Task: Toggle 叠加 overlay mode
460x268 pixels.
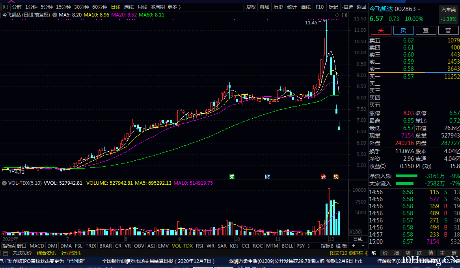Action: pos(264,7)
